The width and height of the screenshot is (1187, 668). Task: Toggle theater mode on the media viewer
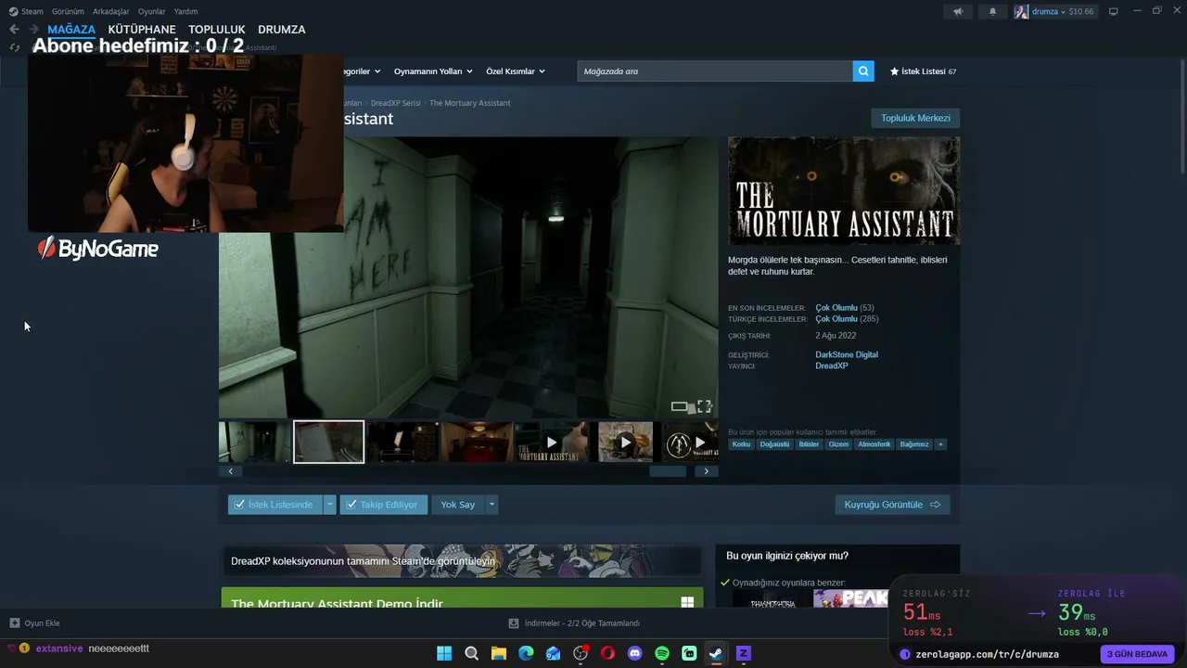coord(680,406)
